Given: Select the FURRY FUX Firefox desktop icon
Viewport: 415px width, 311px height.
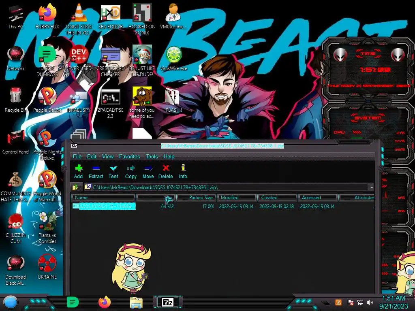Looking at the screenshot, I should pyautogui.click(x=47, y=17).
